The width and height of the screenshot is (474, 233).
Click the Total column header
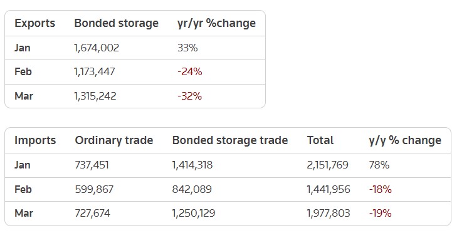320,140
